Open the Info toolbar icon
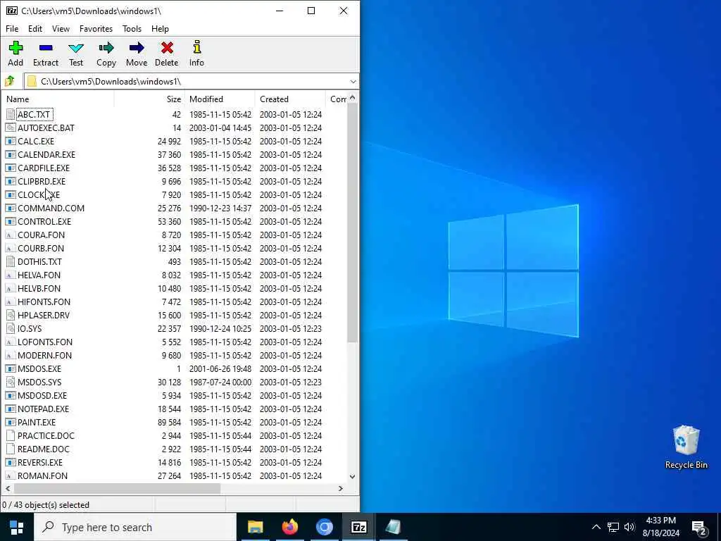 pos(197,47)
